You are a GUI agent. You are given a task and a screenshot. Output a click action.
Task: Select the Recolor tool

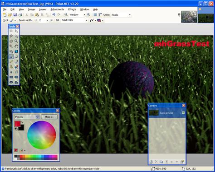[16, 67]
